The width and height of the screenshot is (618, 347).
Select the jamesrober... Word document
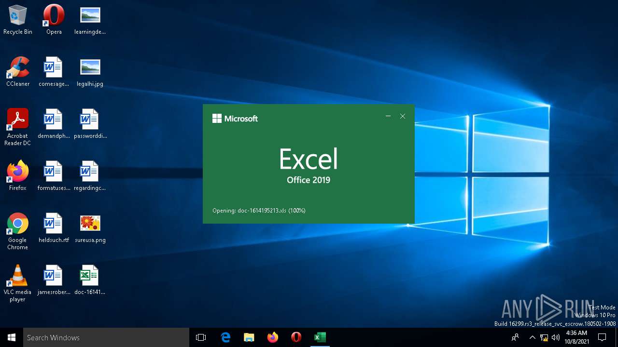[x=54, y=280]
